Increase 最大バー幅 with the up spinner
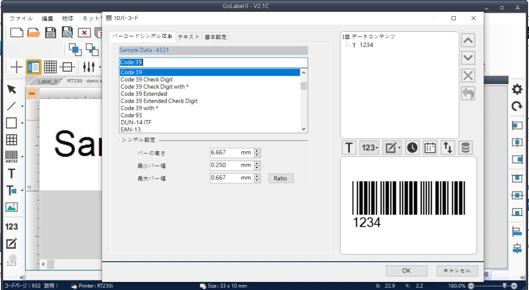This screenshot has width=529, height=290. click(x=257, y=176)
